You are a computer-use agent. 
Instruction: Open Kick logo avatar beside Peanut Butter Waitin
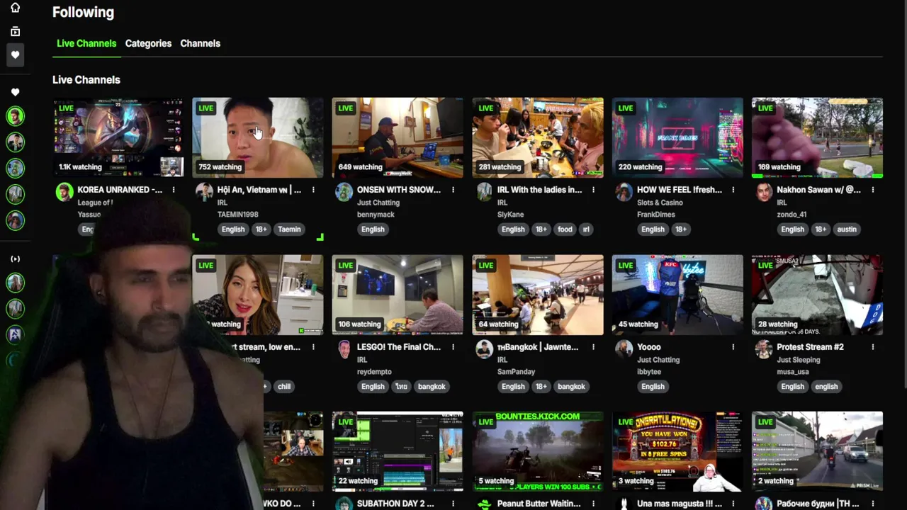pyautogui.click(x=484, y=504)
